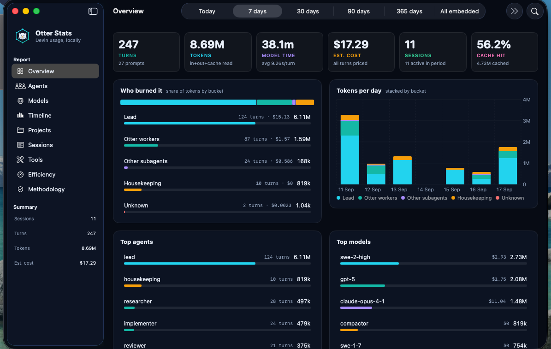Open the Agents report page
Image resolution: width=551 pixels, height=349 pixels.
coord(55,86)
